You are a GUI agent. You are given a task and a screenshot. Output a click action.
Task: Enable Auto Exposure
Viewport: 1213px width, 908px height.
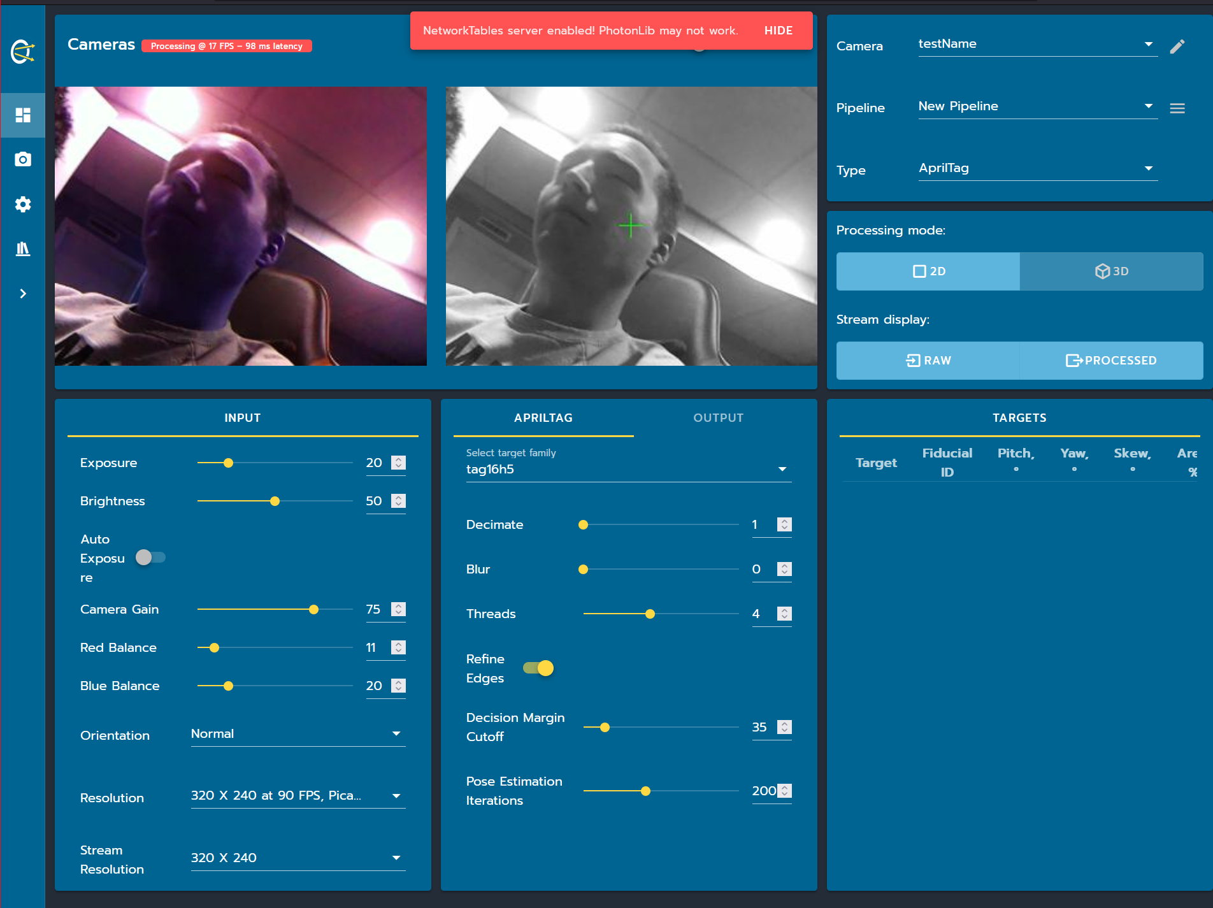point(150,558)
